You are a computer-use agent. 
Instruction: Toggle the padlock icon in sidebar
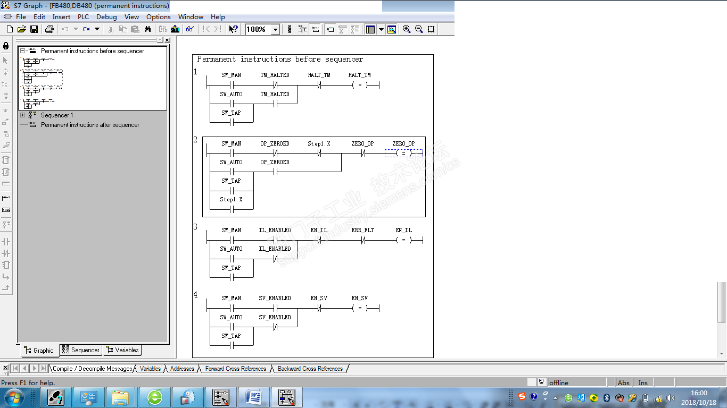point(6,46)
